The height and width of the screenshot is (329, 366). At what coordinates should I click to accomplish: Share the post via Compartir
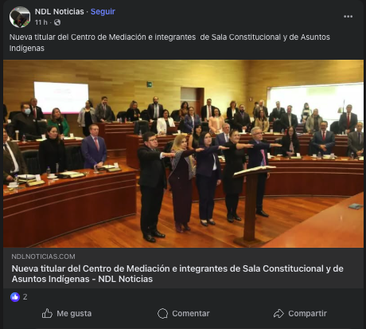[300, 314]
